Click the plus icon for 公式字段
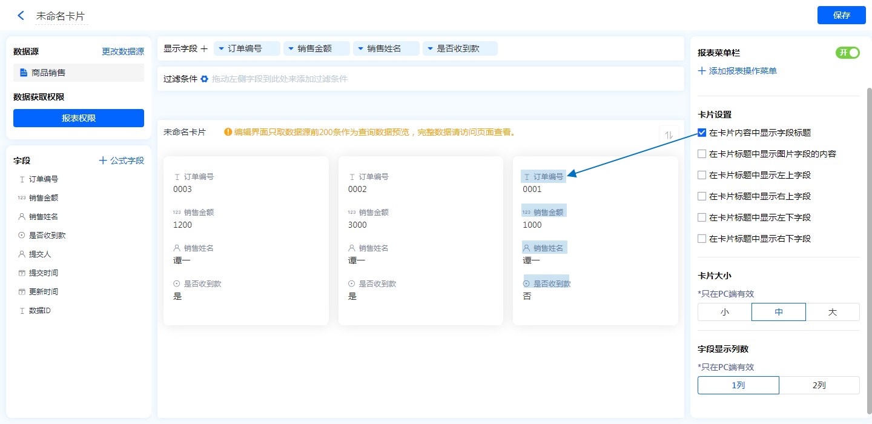 tap(103, 161)
